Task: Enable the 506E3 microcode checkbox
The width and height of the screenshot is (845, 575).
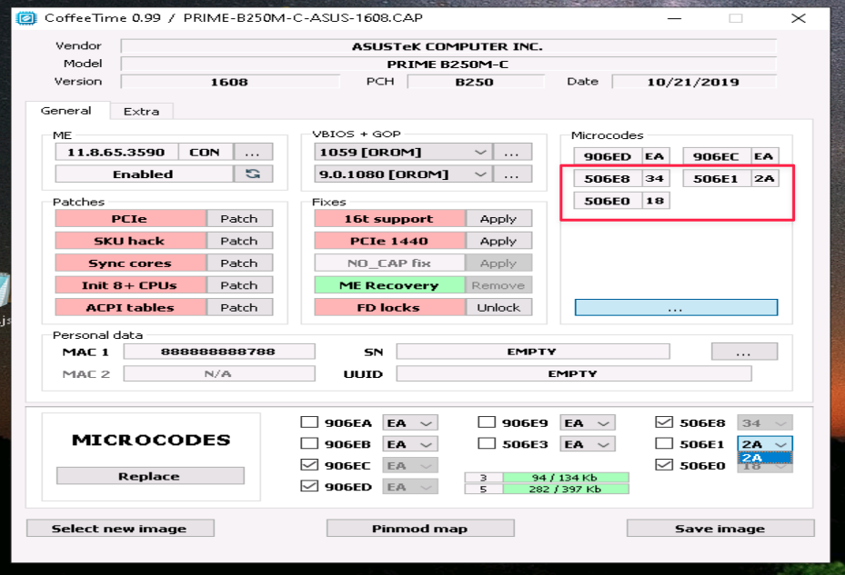Action: point(487,443)
